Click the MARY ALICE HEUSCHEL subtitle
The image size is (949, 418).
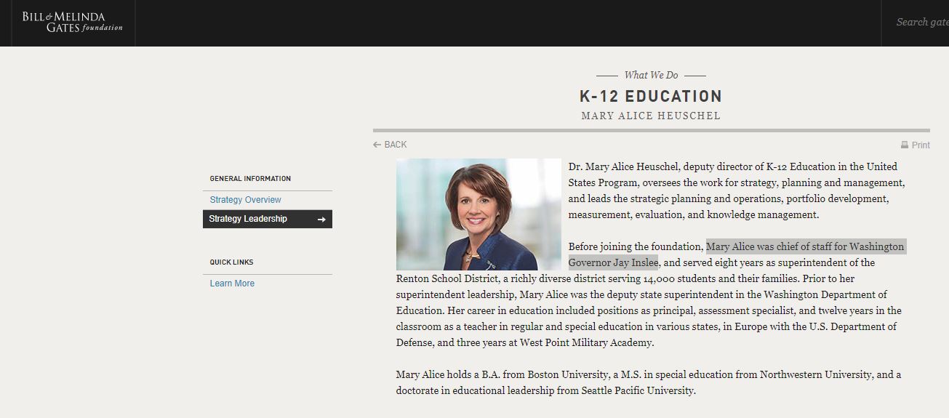pyautogui.click(x=651, y=116)
